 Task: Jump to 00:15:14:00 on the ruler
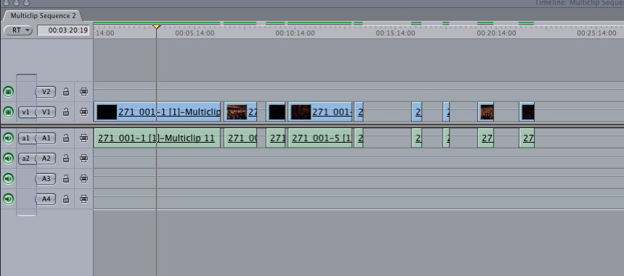tap(395, 33)
